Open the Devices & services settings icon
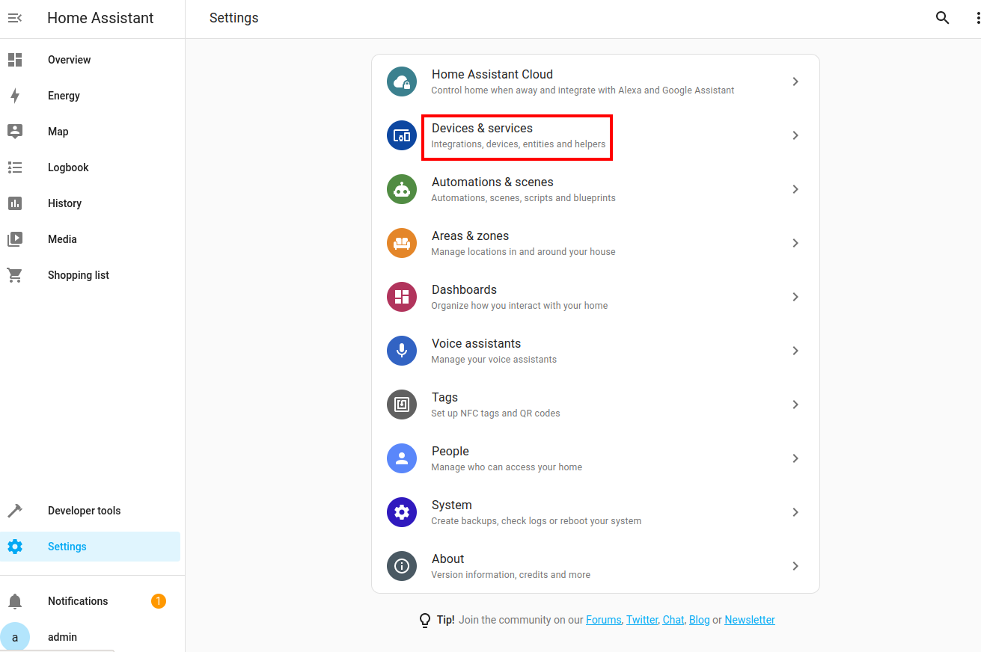This screenshot has width=981, height=652. click(402, 135)
